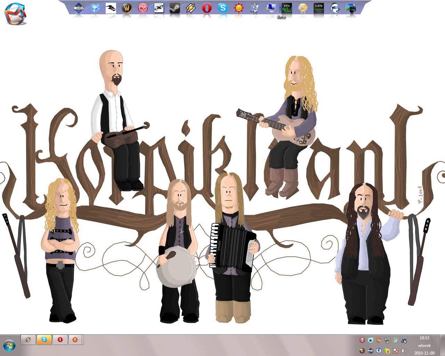This screenshot has width=445, height=356.
Task: Click the Windows flag tray icon
Action: [395, 340]
